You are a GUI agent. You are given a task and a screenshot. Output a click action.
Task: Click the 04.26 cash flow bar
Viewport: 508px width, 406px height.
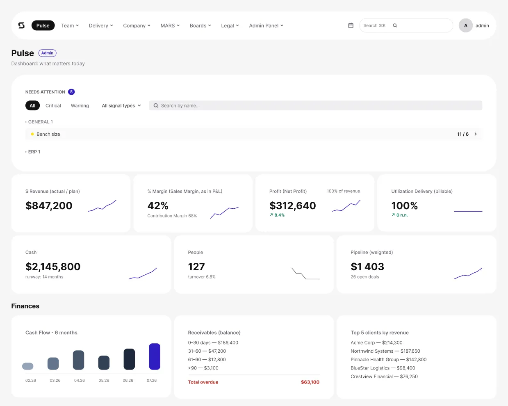(78, 360)
